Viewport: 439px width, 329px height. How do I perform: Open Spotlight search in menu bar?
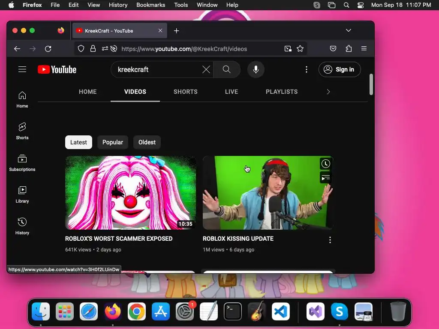346,5
